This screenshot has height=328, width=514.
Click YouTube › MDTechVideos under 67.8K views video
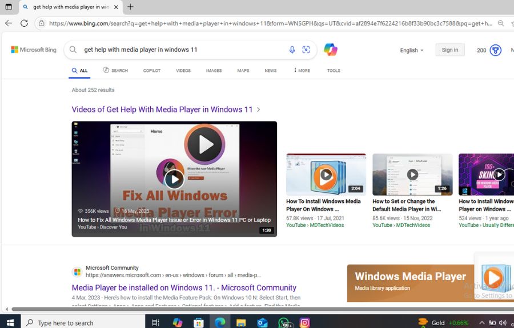pyautogui.click(x=315, y=225)
